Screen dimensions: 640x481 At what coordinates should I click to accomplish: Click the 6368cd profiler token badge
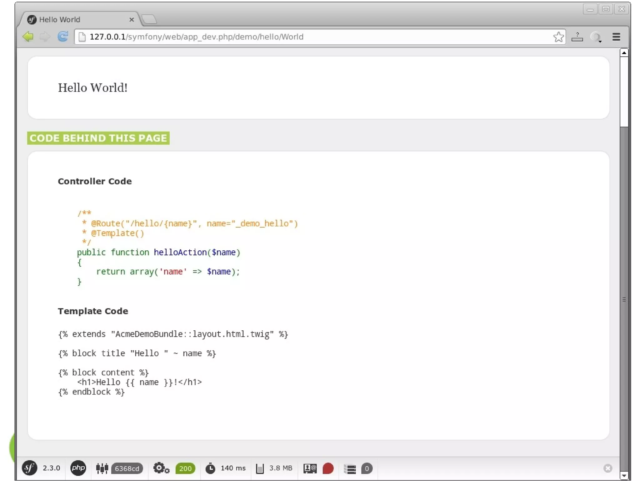(127, 468)
